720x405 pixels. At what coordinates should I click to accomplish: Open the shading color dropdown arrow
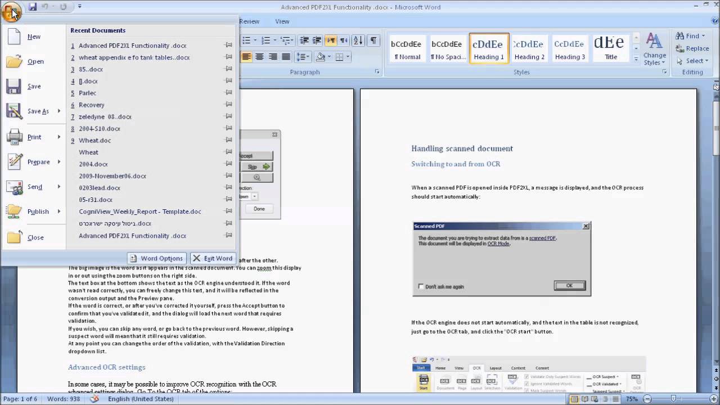click(x=328, y=57)
